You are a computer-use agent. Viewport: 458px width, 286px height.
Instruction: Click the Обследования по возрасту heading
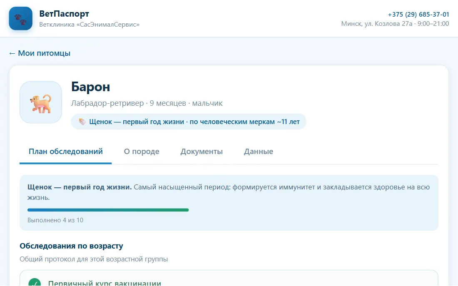(71, 246)
